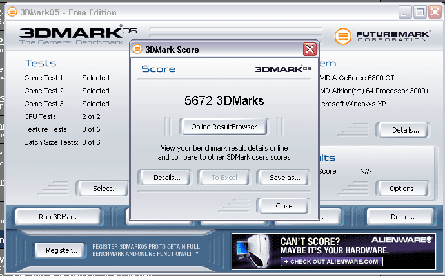Click the Tests section heading
The width and height of the screenshot is (445, 276).
(40, 63)
